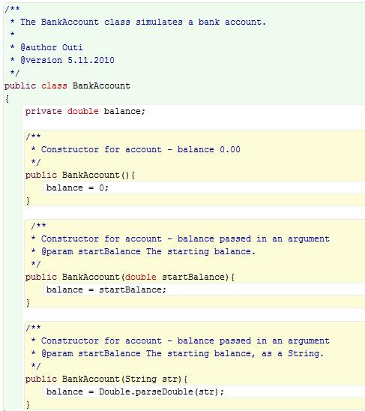Click the 'private double balance;' field line

tap(85, 112)
